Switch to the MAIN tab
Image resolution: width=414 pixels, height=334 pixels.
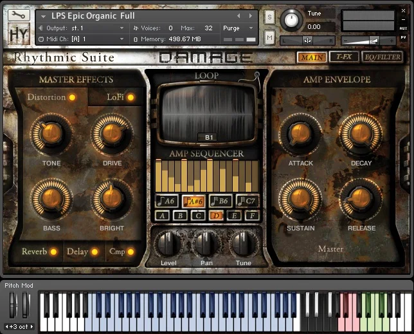click(x=312, y=57)
